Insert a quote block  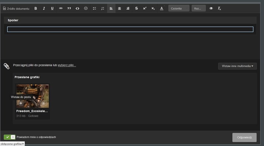pos(69,9)
